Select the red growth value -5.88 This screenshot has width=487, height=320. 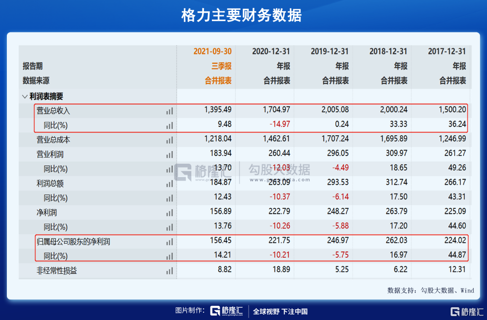(x=340, y=226)
